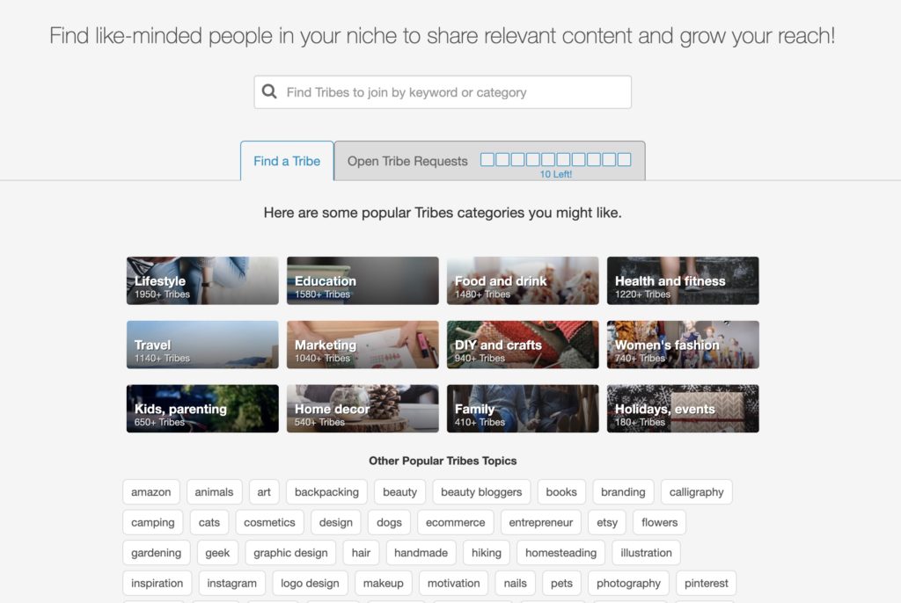Pick the cats topic tag
The image size is (901, 603).
[x=209, y=523]
